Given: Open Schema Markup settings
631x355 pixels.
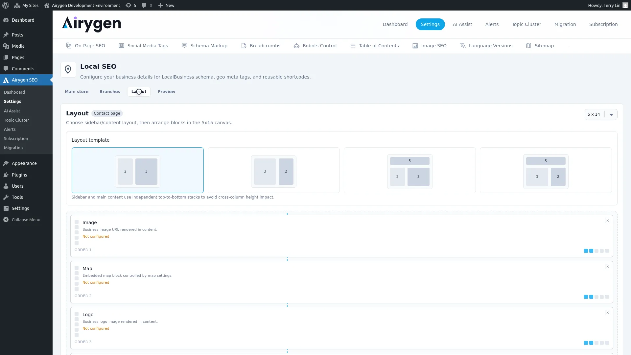Looking at the screenshot, I should tap(204, 46).
